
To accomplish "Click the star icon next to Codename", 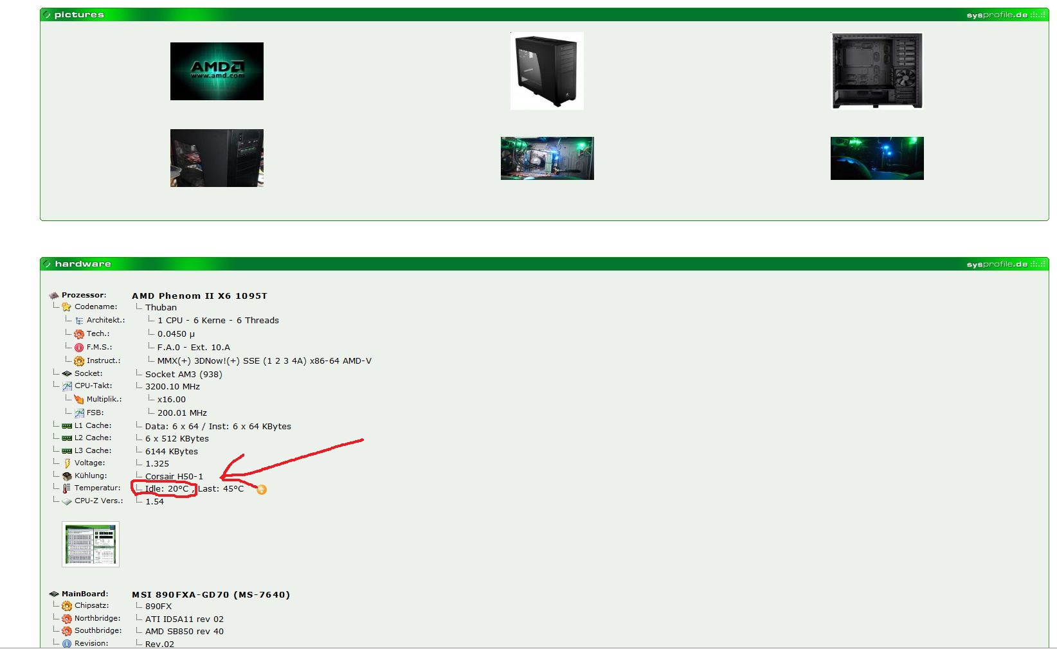I will pyautogui.click(x=66, y=307).
